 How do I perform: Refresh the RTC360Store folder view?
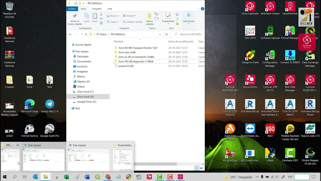(x=167, y=34)
